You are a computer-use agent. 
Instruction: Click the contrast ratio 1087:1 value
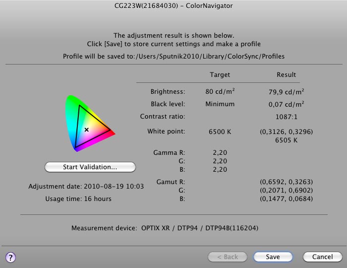[286, 117]
